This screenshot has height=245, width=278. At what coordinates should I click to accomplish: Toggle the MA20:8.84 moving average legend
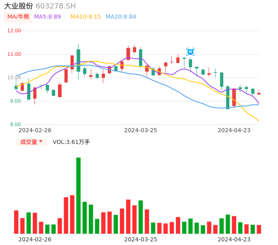point(121,17)
